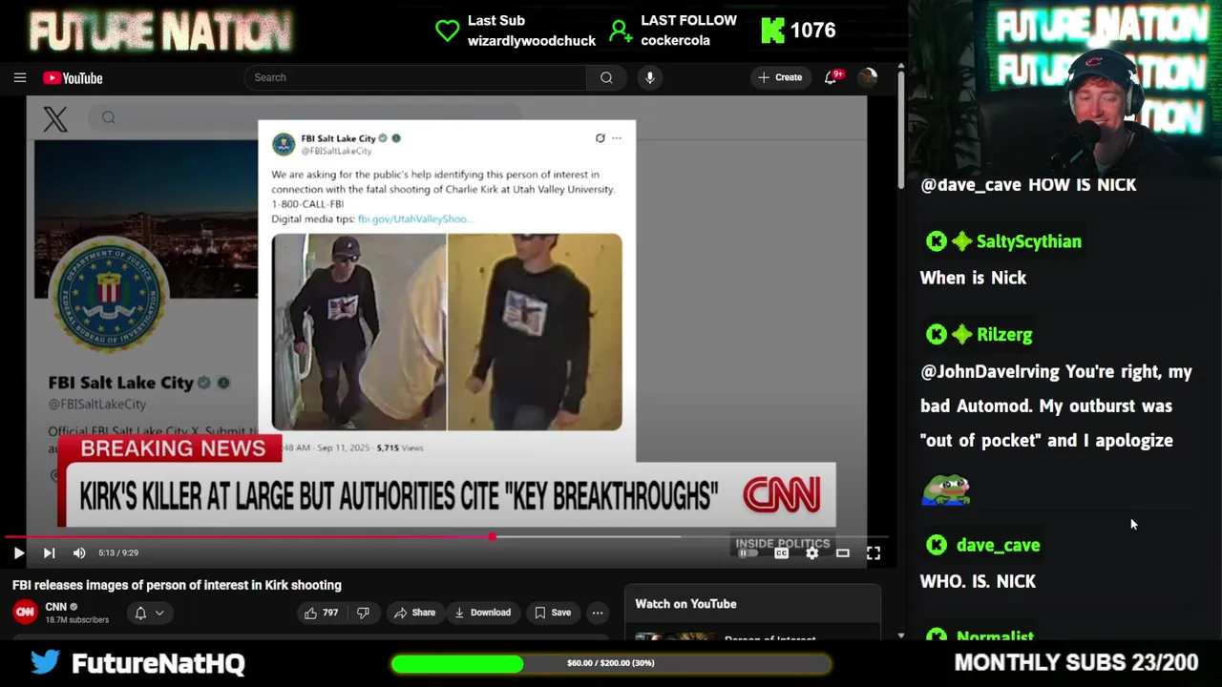Click the BREAKING NEWS banner label

click(x=173, y=448)
